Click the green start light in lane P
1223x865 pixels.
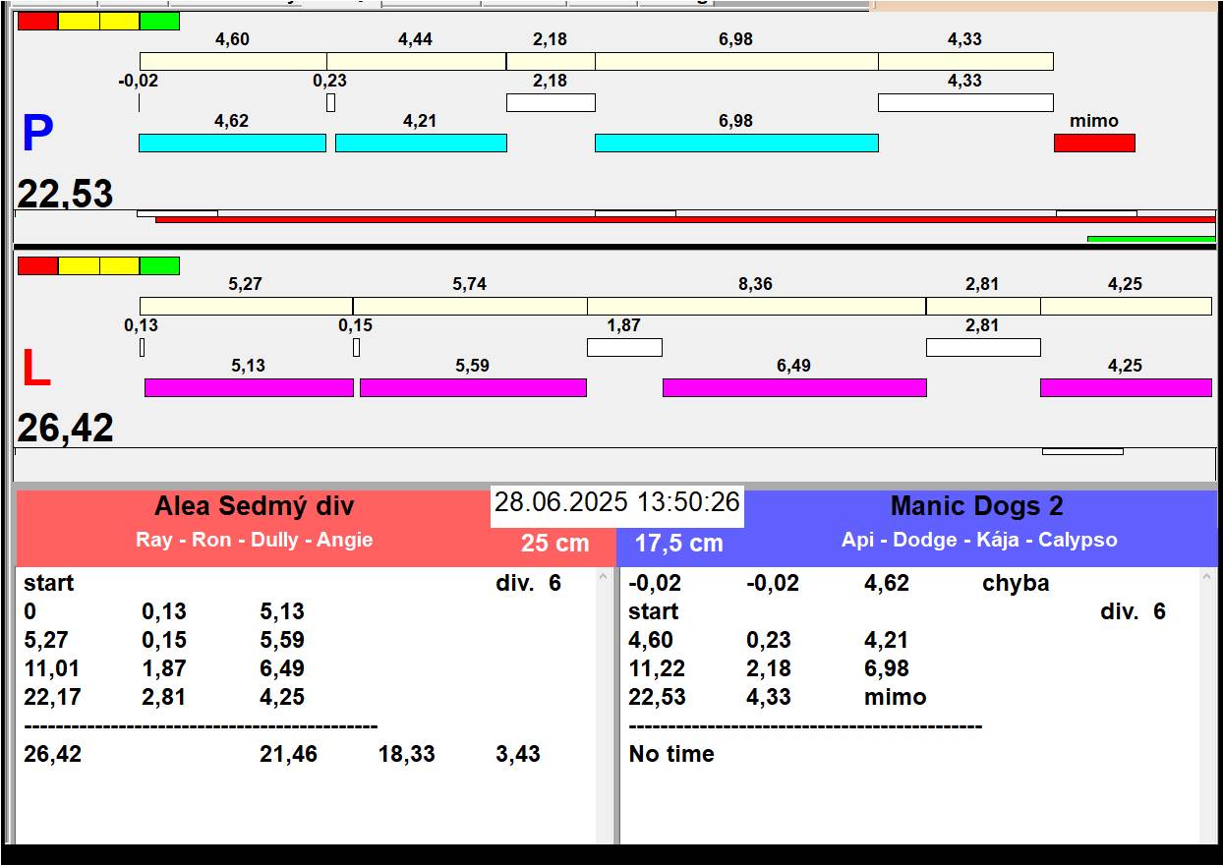click(x=159, y=21)
